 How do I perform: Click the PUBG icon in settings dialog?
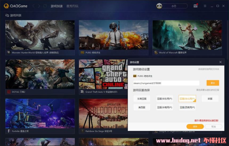coord(135,76)
